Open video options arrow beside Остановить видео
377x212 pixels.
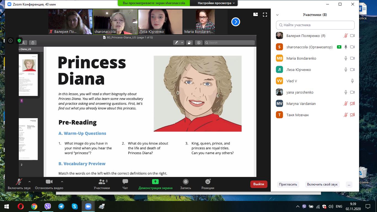coord(62,182)
